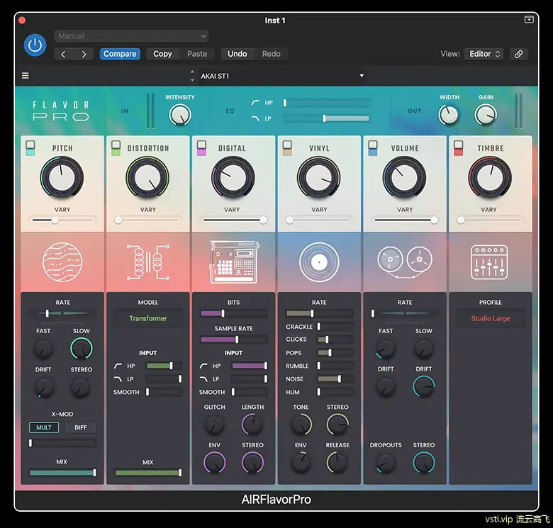The height and width of the screenshot is (528, 553).
Task: Toggle the plugin power bypass button
Action: pos(35,45)
